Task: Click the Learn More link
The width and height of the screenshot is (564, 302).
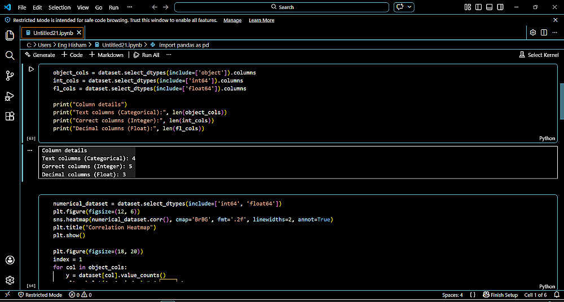Action: 262,20
